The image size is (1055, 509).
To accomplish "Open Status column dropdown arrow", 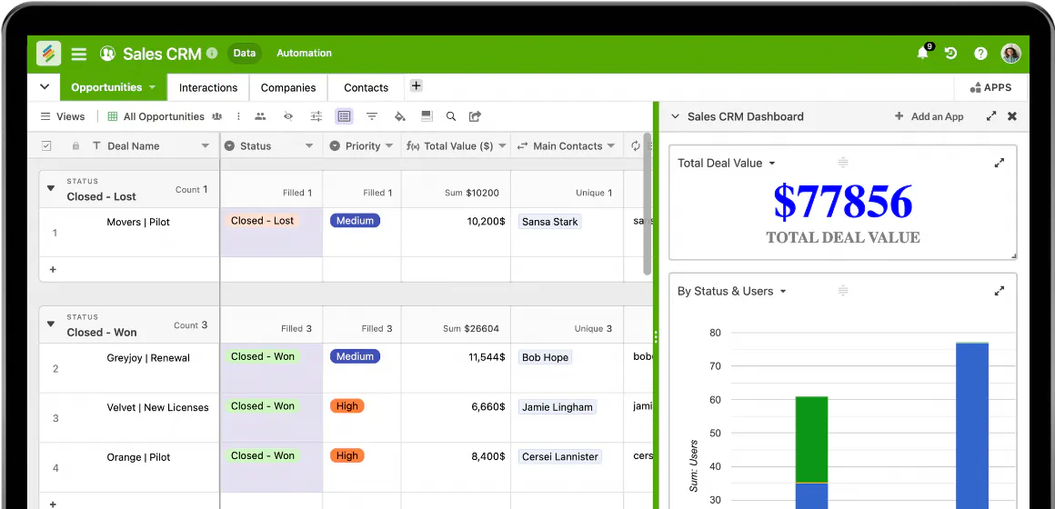I will click(x=309, y=146).
